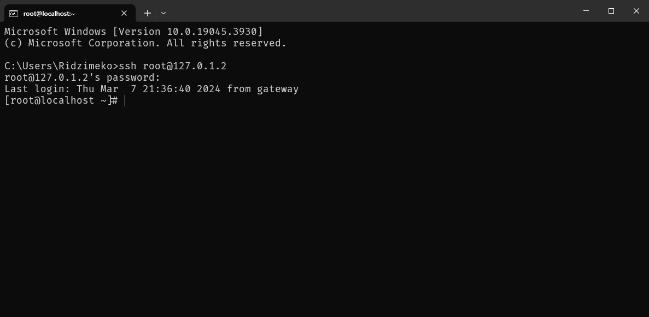Screen dimensions: 649x317
Task: Expand the new-tab profile dropdown chevron
Action: click(x=163, y=13)
